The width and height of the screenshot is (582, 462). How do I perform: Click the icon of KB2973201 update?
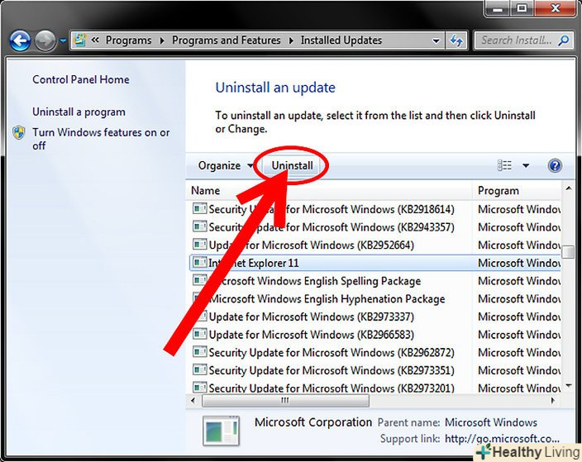tap(199, 388)
